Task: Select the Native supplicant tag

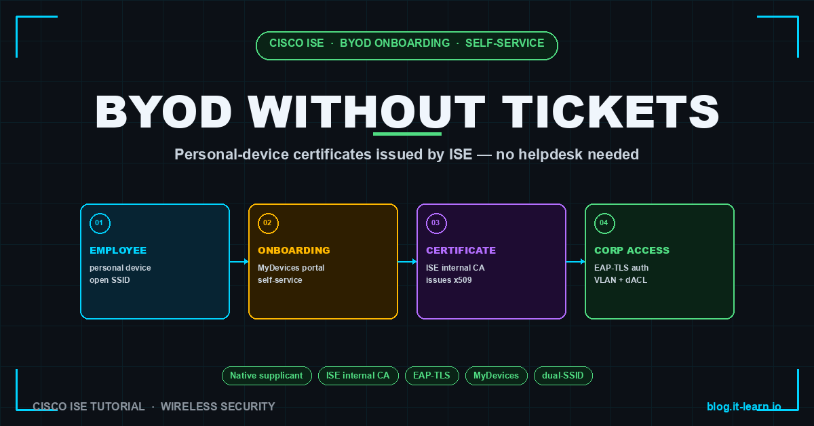Action: tap(267, 376)
